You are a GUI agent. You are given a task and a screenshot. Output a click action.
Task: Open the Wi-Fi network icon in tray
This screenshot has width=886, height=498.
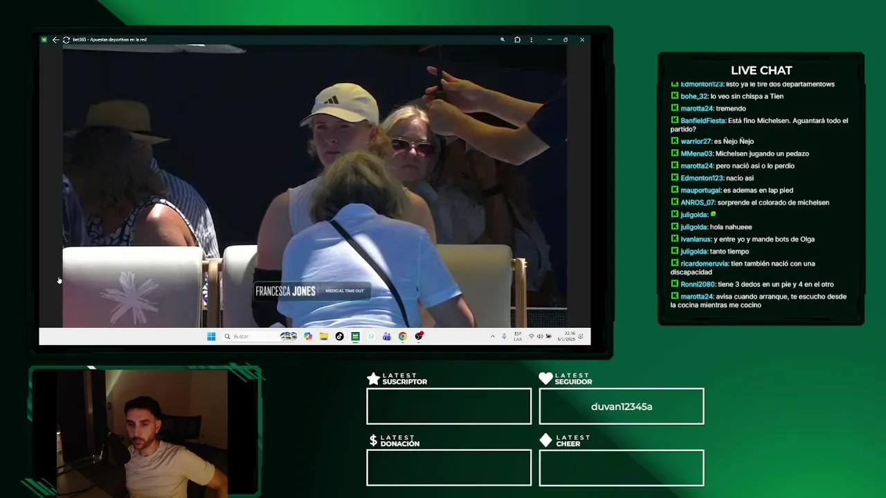point(531,336)
